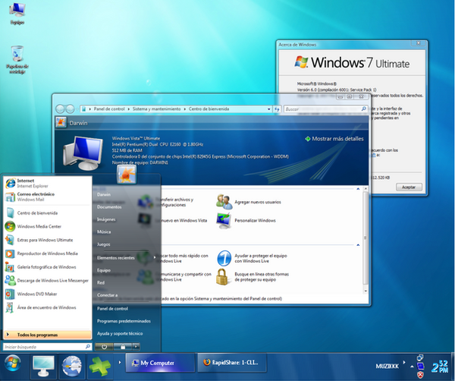Switch to My Computer taskbar button

click(160, 363)
